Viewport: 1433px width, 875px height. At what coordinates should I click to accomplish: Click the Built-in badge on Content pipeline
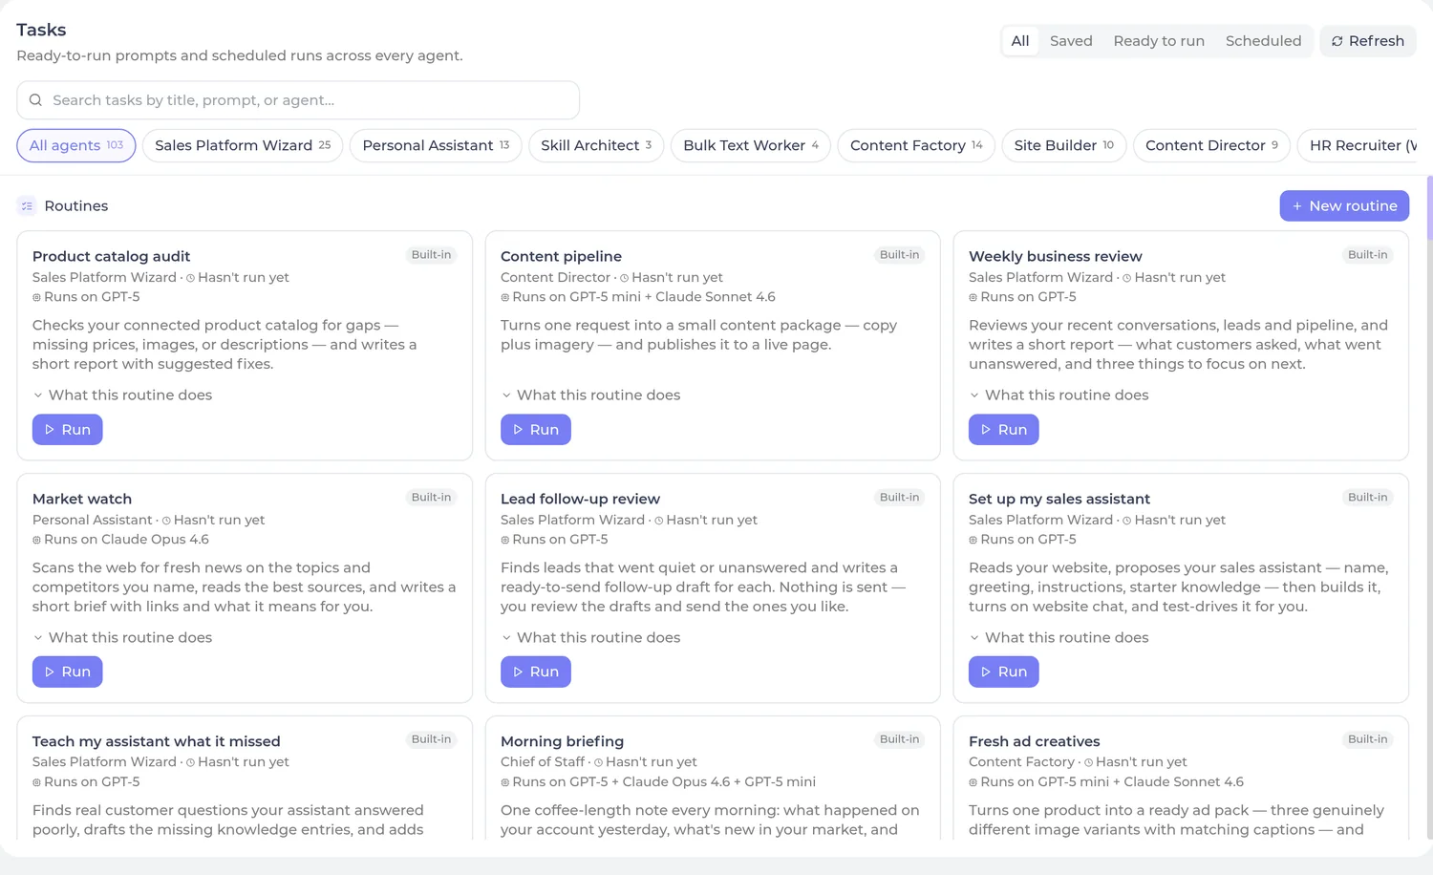click(899, 255)
